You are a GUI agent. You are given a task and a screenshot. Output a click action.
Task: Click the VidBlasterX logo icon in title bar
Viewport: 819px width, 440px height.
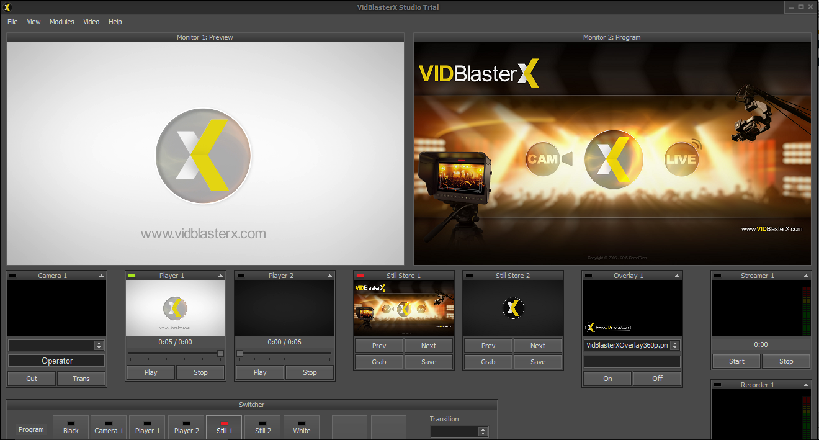click(7, 7)
